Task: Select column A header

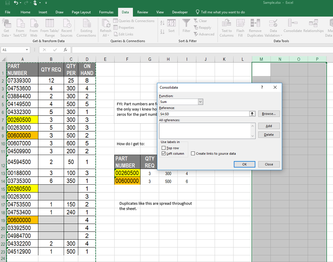Action: (22, 59)
